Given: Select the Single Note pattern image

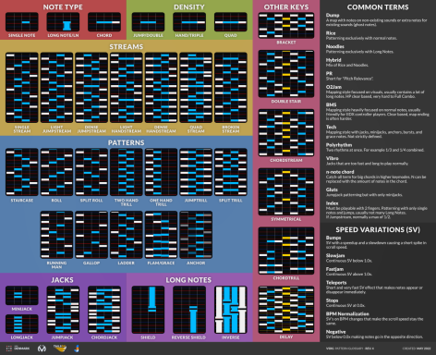Looking at the screenshot, I should tap(22, 22).
